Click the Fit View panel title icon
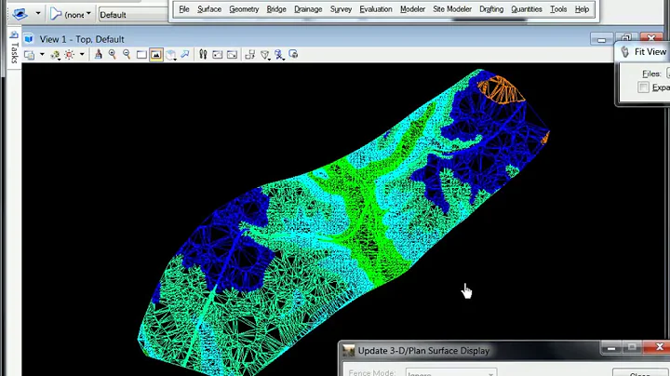Image resolution: width=670 pixels, height=376 pixels. (x=625, y=52)
